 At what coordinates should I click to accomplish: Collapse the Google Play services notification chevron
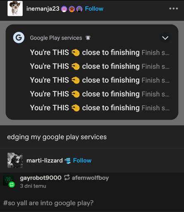click(x=165, y=38)
